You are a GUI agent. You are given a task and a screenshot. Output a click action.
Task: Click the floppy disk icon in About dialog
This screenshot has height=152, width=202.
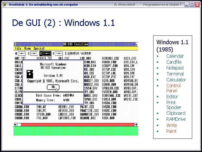click(30, 74)
